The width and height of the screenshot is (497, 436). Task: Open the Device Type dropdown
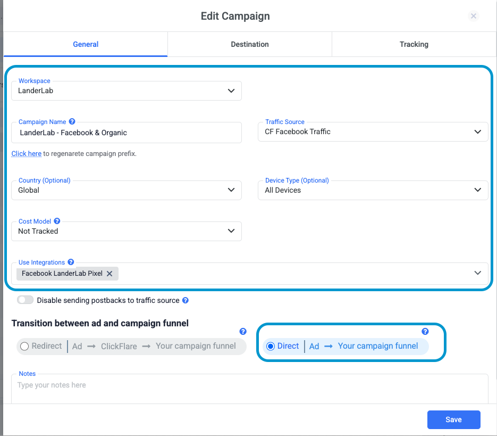373,190
